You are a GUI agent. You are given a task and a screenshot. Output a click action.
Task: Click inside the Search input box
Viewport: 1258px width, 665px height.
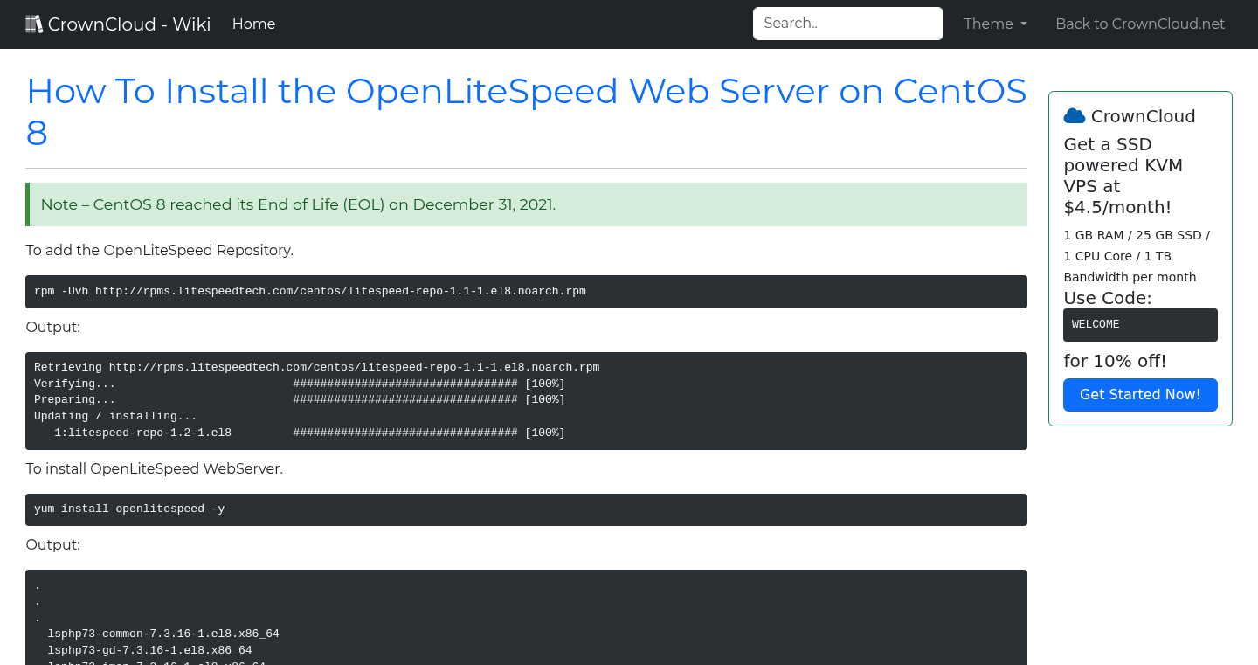[847, 23]
